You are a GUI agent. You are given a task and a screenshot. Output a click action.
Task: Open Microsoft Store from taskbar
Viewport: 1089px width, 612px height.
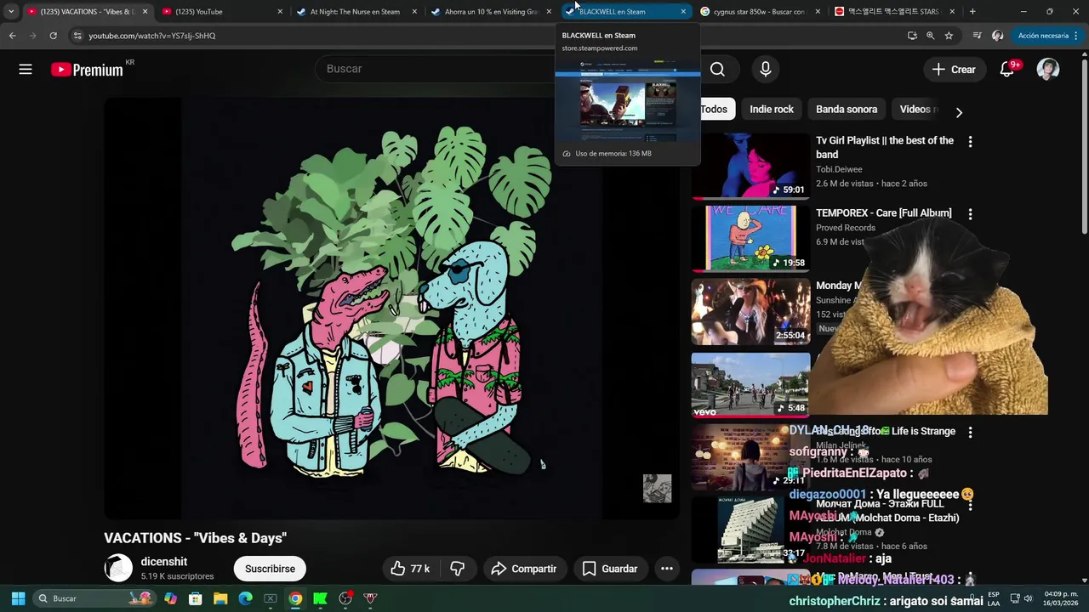(x=195, y=598)
